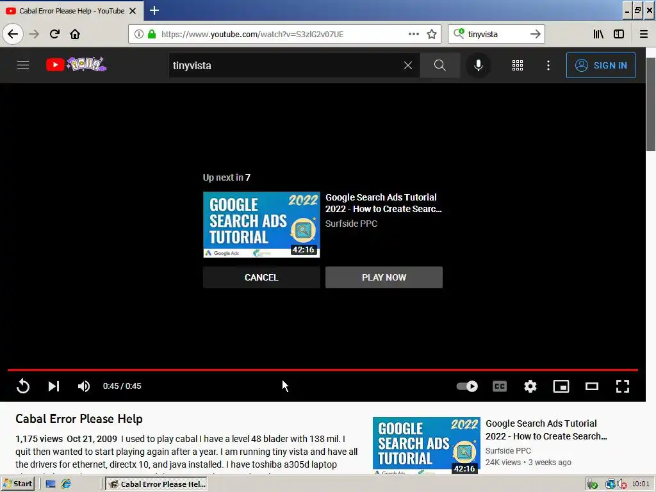Mute the video with the speaker icon
This screenshot has height=492, width=656.
pos(84,386)
